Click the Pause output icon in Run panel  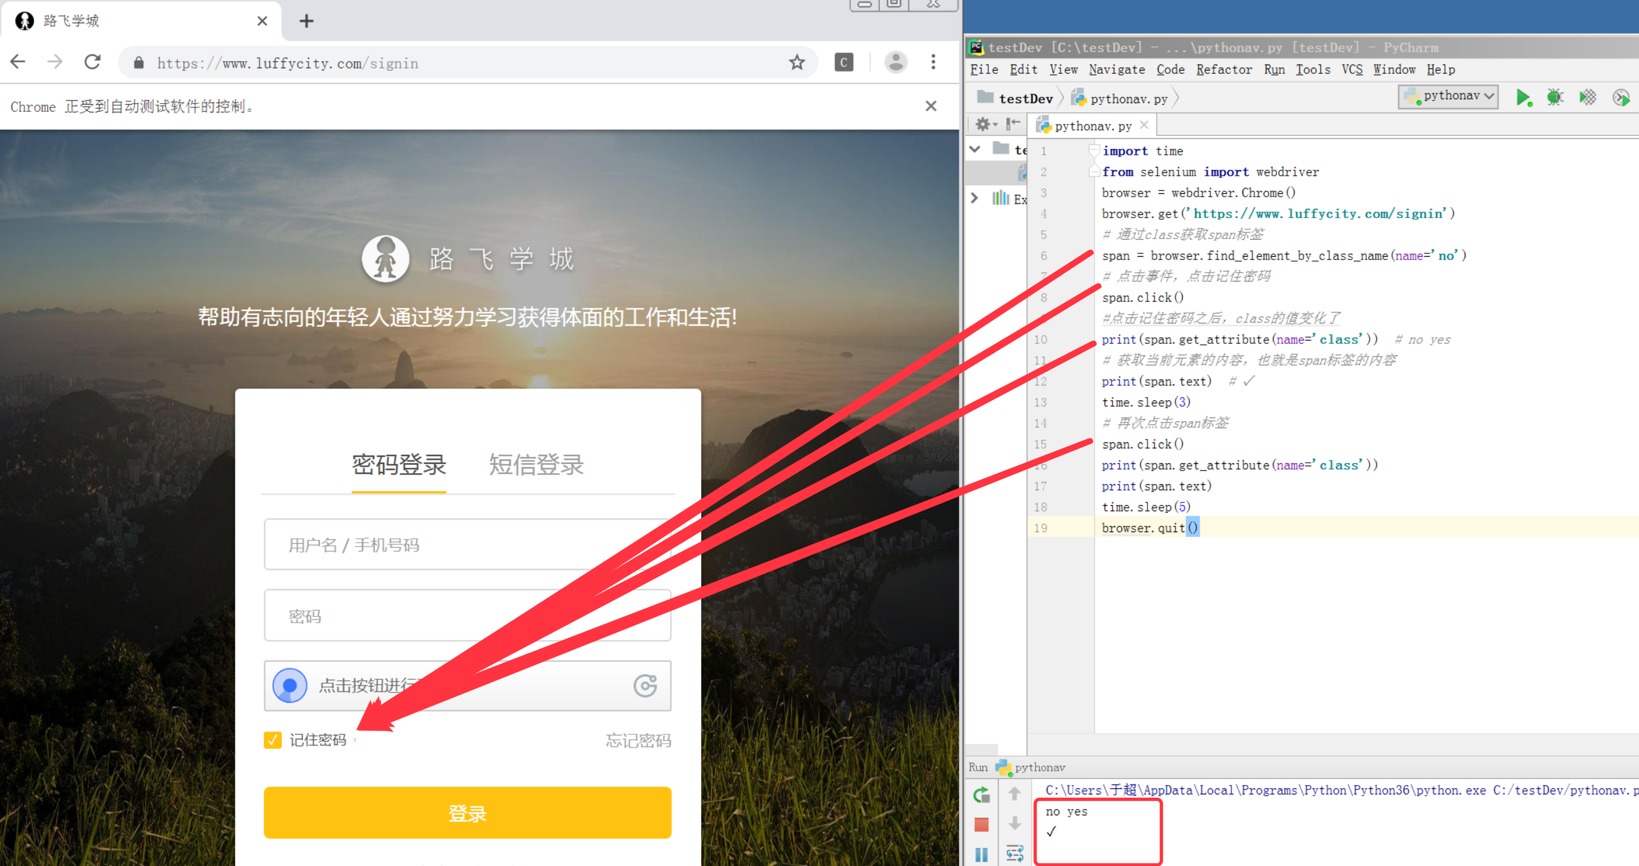click(981, 854)
